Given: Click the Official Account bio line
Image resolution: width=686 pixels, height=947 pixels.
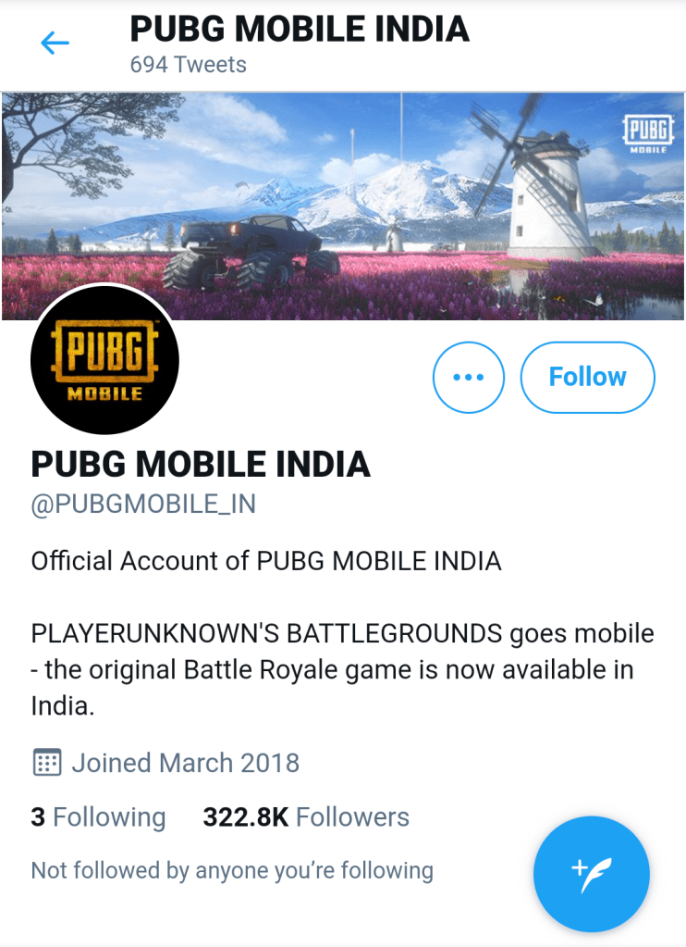Looking at the screenshot, I should point(266,561).
